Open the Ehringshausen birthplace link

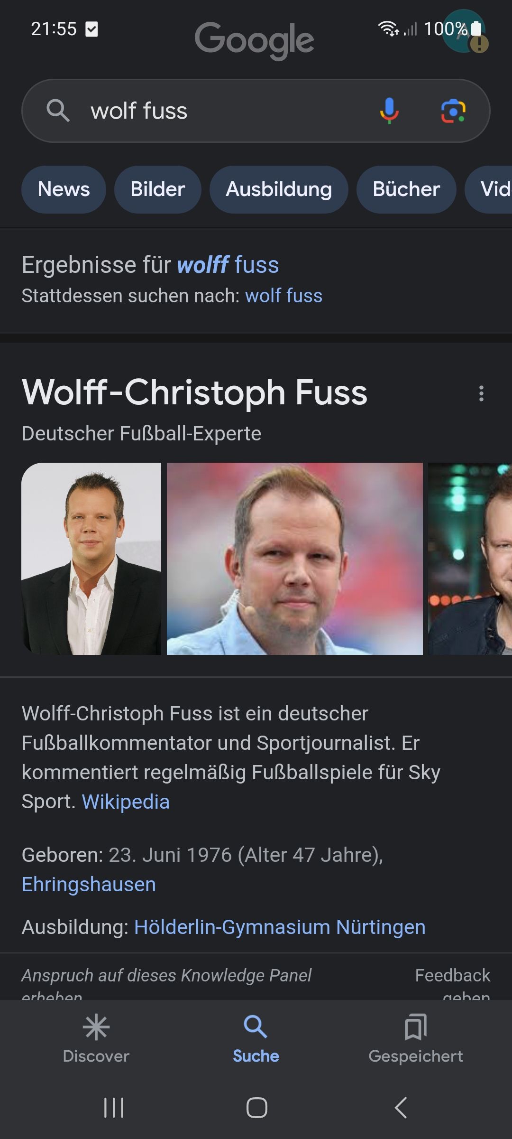89,885
